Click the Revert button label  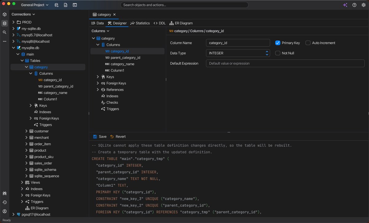(121, 137)
